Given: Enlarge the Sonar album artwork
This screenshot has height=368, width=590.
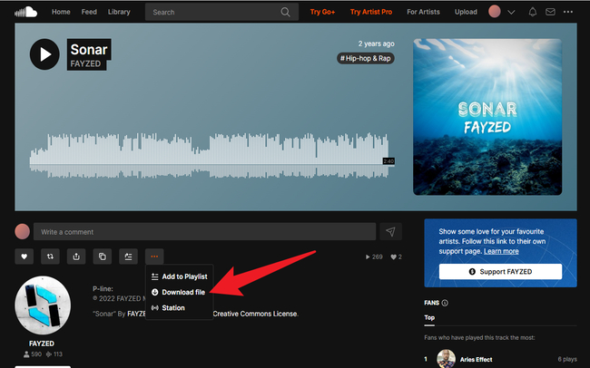Looking at the screenshot, I should tap(487, 117).
